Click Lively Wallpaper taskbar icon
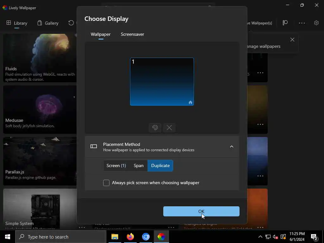This screenshot has width=324, height=243. 161,237
